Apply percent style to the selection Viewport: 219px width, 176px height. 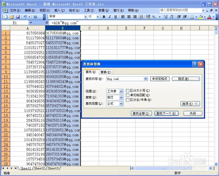pos(154,17)
